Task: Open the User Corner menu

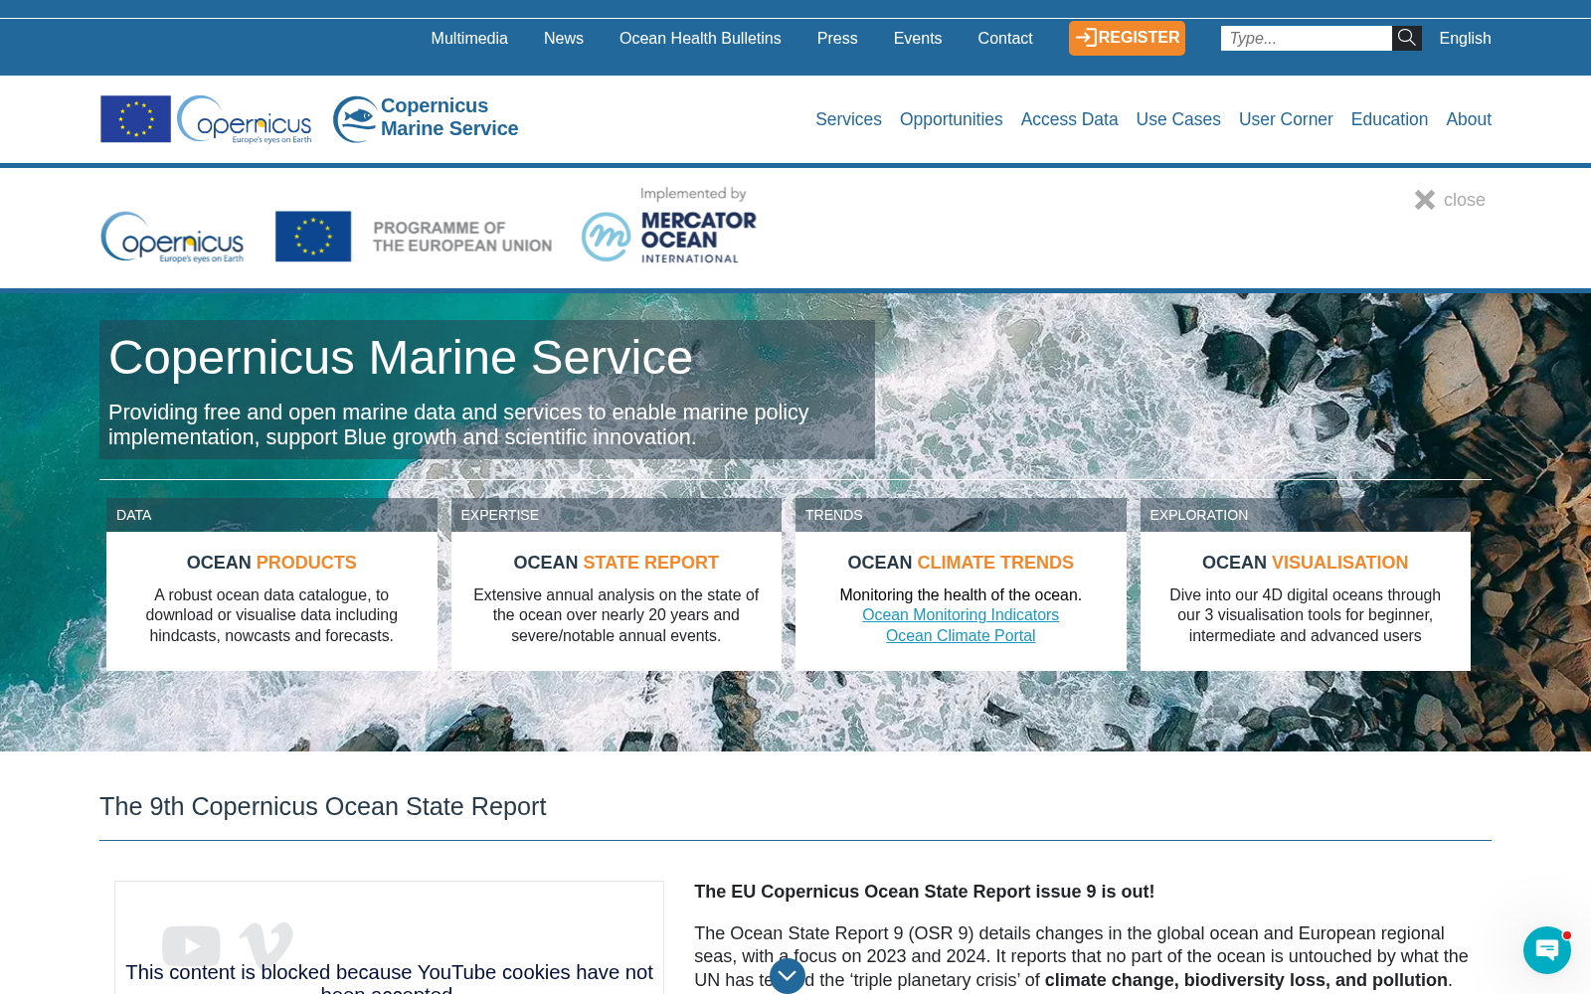Action: coord(1286,119)
